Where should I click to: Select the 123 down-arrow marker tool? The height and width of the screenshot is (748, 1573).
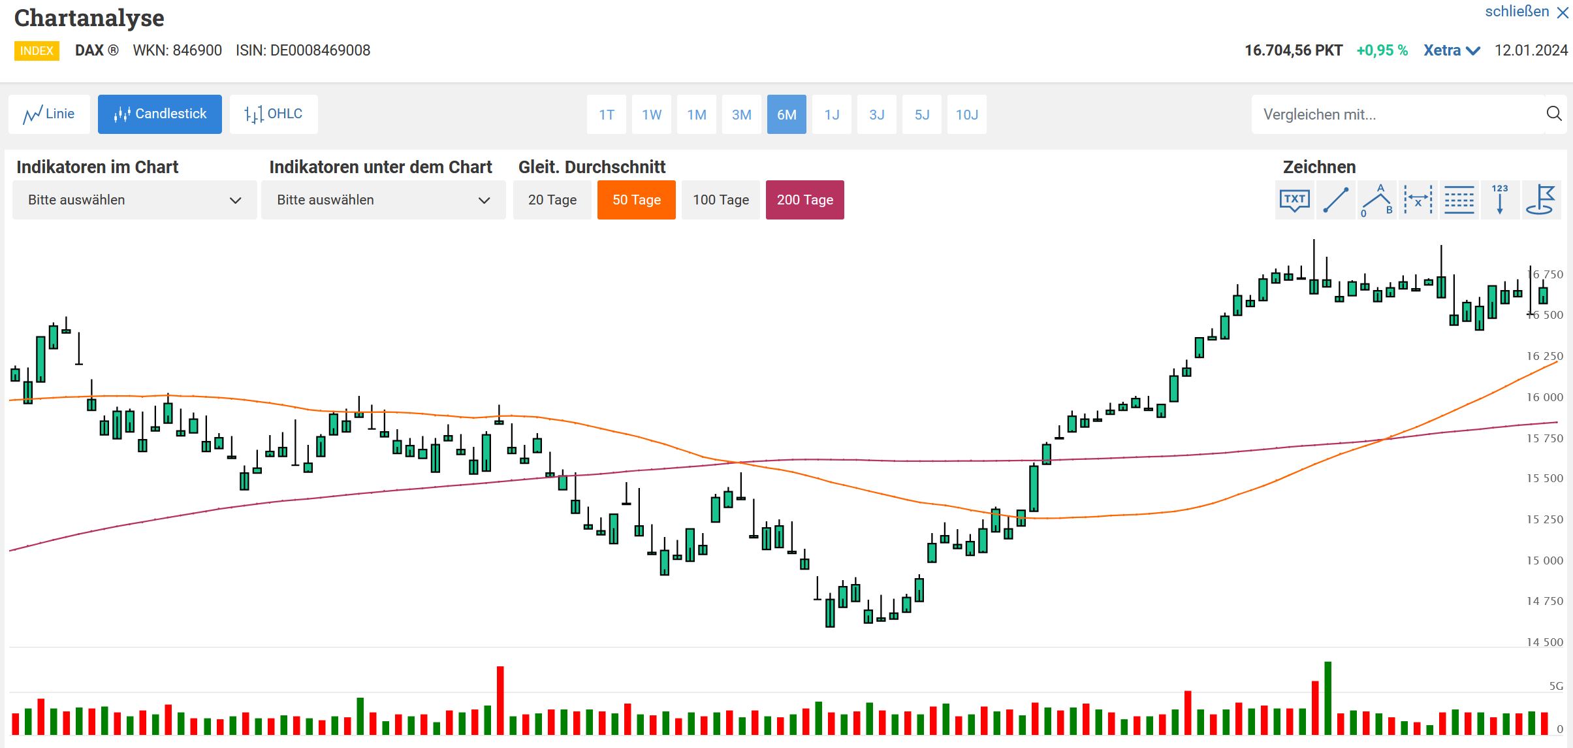[x=1500, y=200]
